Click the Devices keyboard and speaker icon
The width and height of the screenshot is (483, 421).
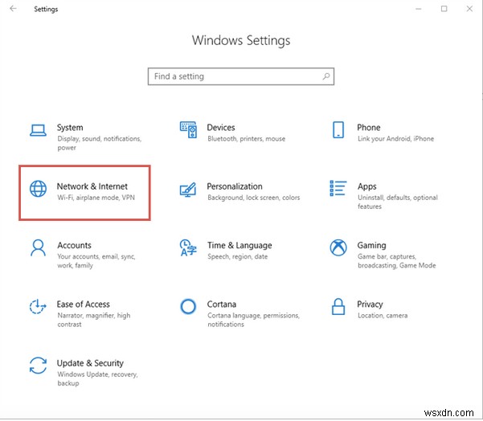pyautogui.click(x=188, y=129)
